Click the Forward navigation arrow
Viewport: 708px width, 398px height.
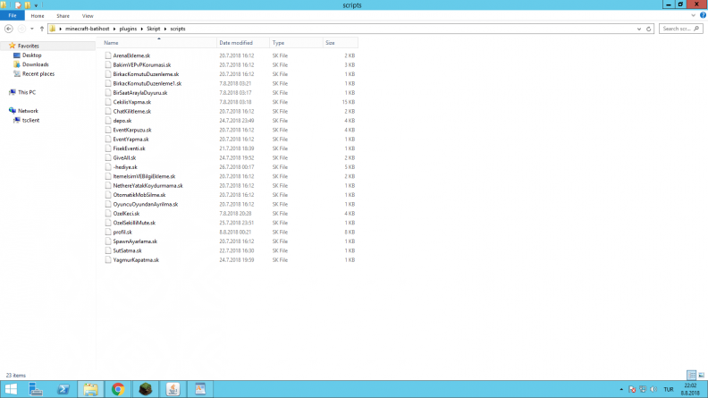(21, 29)
